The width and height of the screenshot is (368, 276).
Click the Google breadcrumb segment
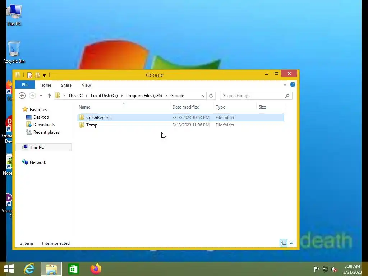[177, 96]
